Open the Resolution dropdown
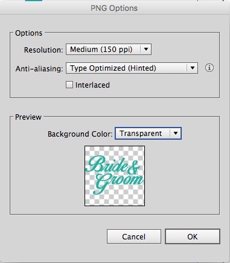Screen dimensions: 230x263 coord(109,50)
